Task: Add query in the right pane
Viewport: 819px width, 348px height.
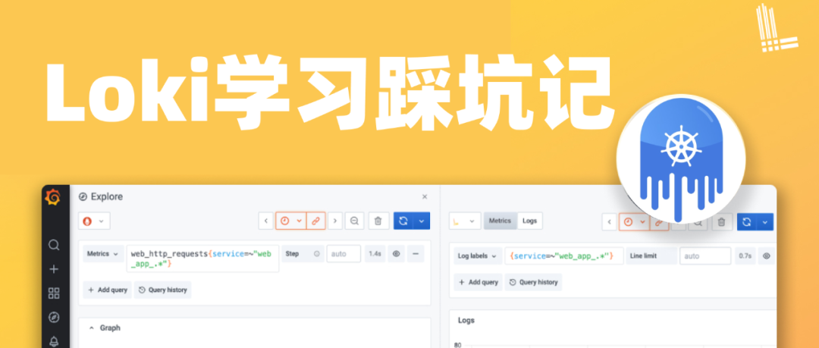Action: 478,282
